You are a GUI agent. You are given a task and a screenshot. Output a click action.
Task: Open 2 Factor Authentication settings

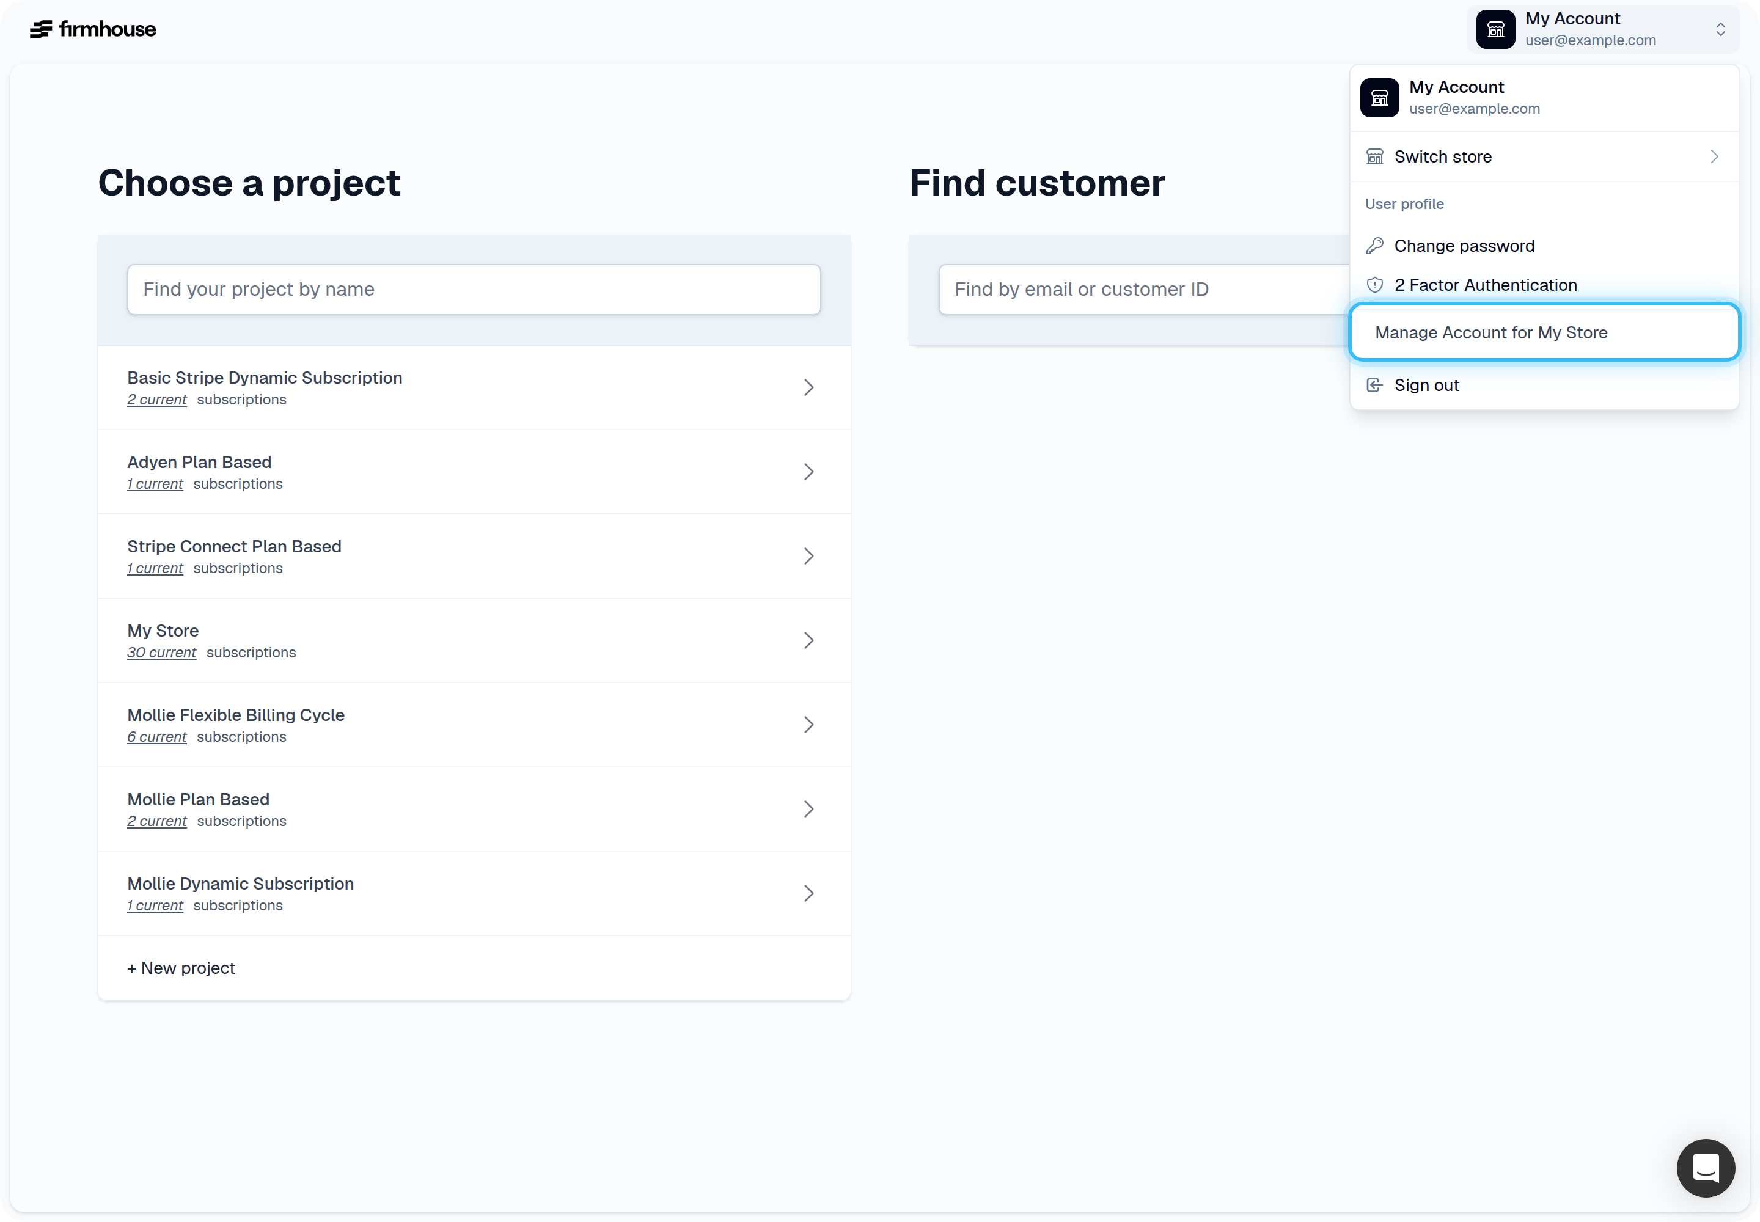[1544, 285]
